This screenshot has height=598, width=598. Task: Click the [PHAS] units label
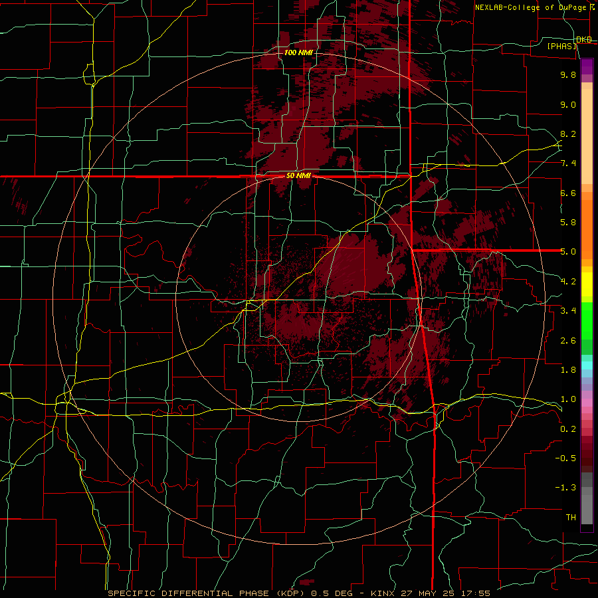561,47
